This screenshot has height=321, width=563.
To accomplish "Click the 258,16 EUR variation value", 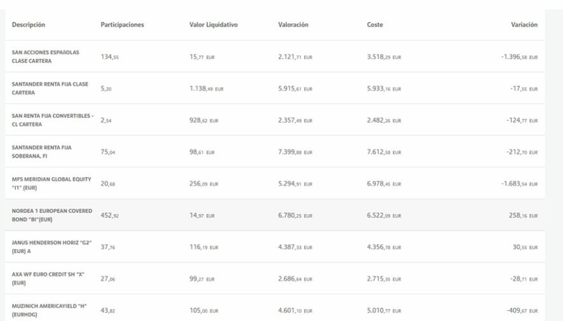I will (x=521, y=215).
